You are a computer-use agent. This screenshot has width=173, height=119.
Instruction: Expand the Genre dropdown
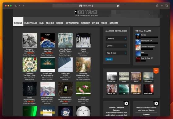coord(116,46)
